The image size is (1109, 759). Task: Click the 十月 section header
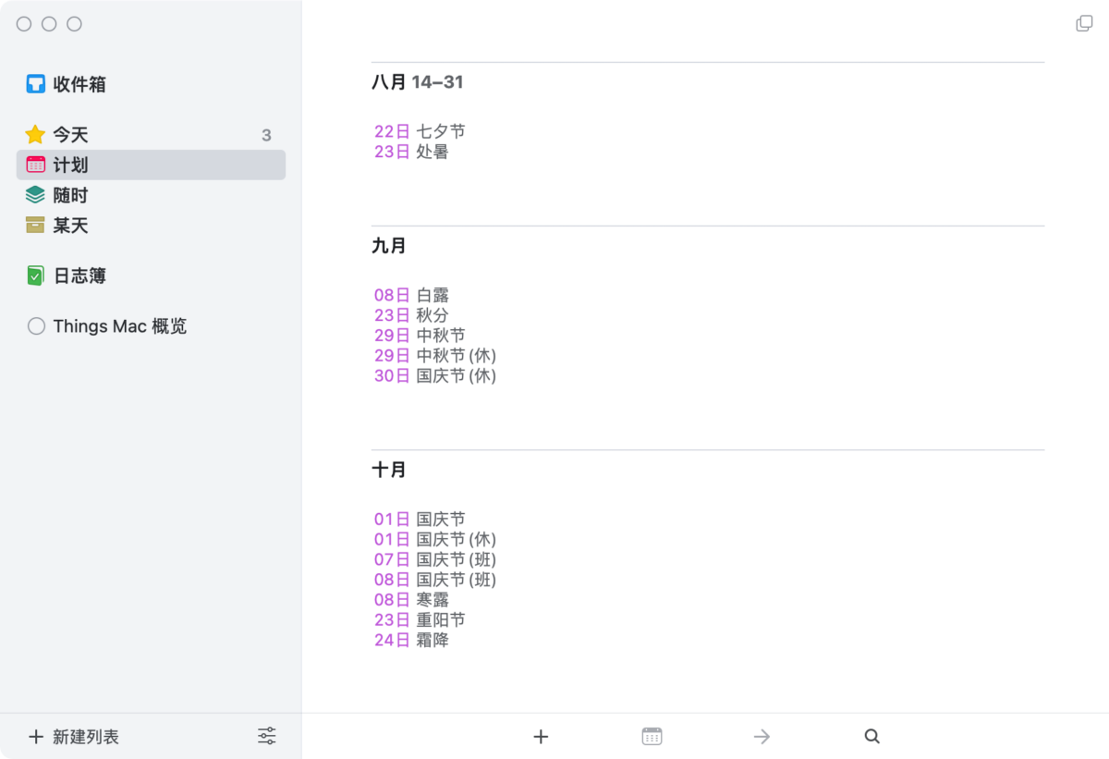click(x=389, y=470)
